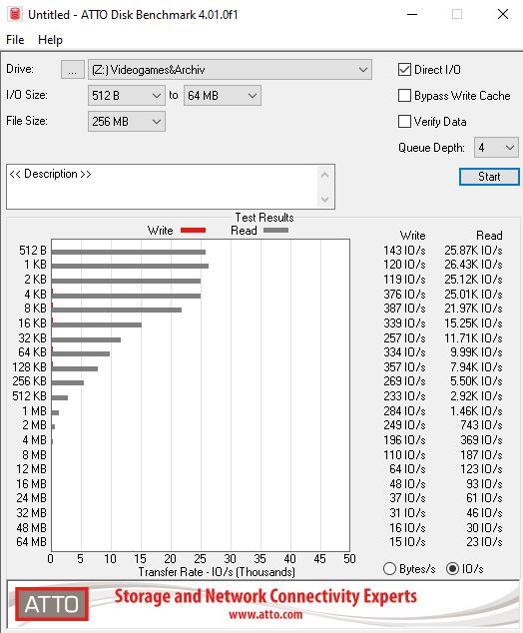Open the I/O Size maximum 64 MB dropdown
The height and width of the screenshot is (633, 523).
click(x=223, y=96)
